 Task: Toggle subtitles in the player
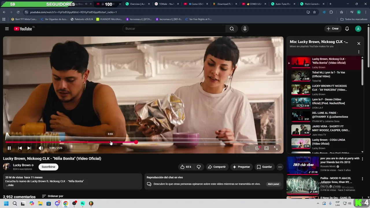point(248,148)
